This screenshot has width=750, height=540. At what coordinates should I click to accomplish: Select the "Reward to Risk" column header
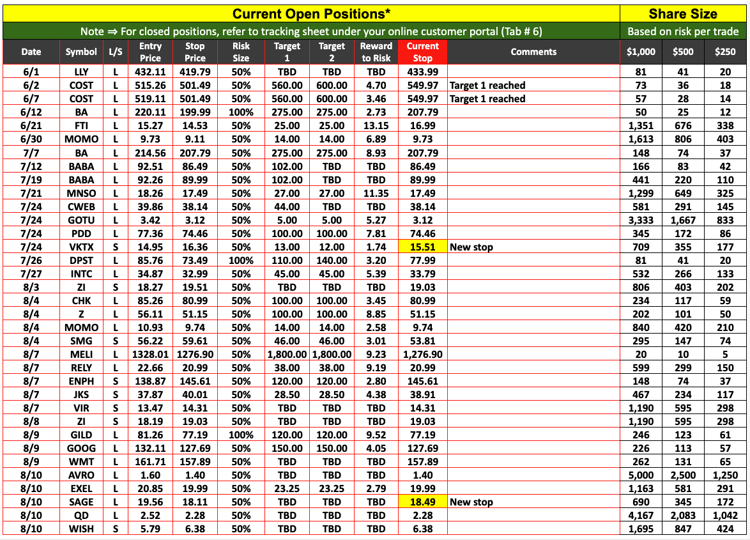tap(376, 52)
